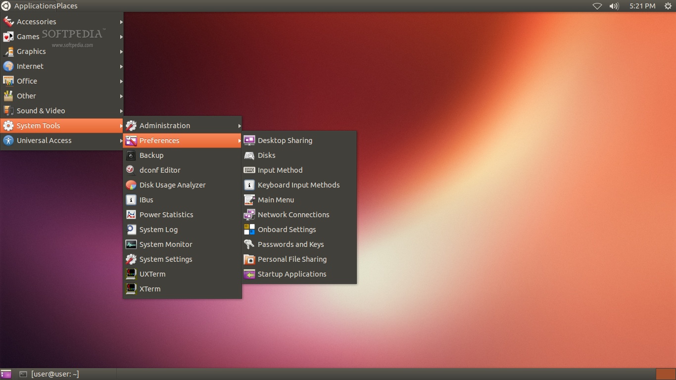This screenshot has height=380, width=676.
Task: Click the System Settings wrench icon
Action: pos(131,259)
